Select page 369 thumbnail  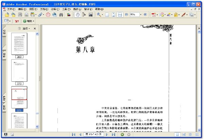point(19,44)
